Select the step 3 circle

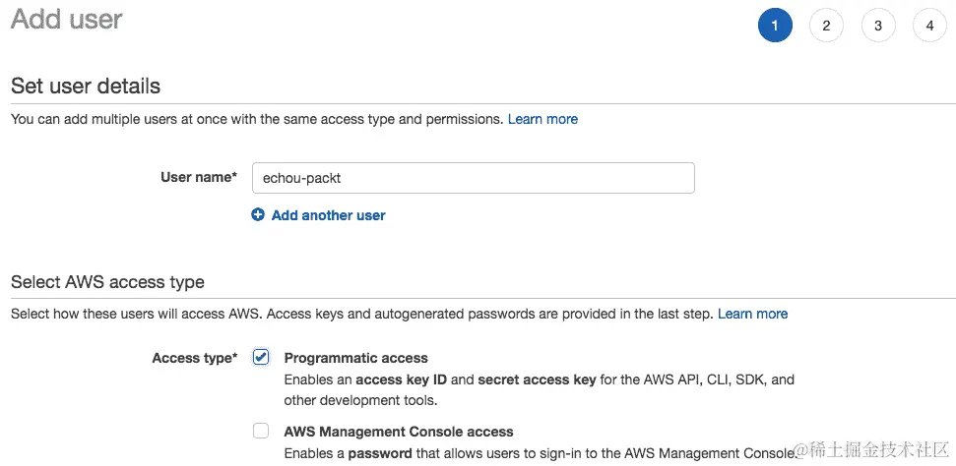click(878, 26)
